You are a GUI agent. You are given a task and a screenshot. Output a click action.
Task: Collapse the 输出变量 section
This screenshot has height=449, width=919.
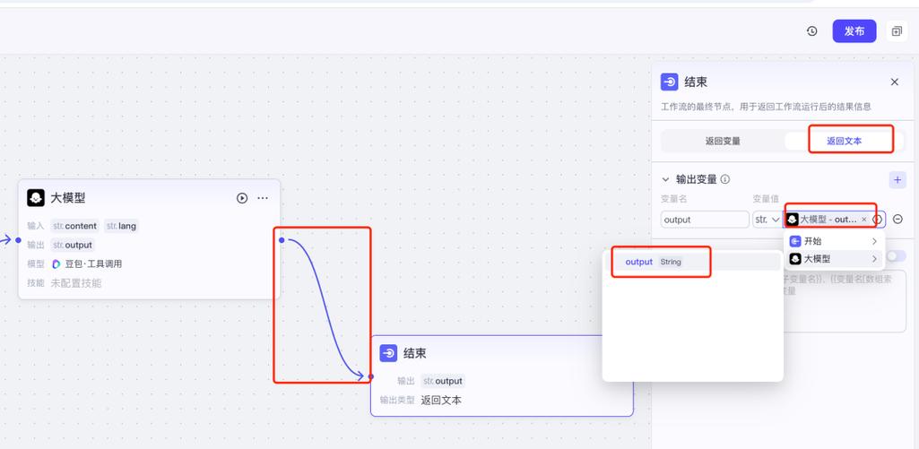pyautogui.click(x=665, y=179)
